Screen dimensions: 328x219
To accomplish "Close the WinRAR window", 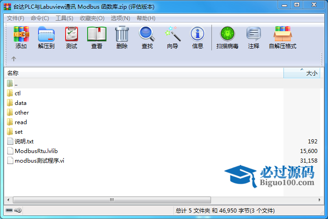I will click(314, 5).
